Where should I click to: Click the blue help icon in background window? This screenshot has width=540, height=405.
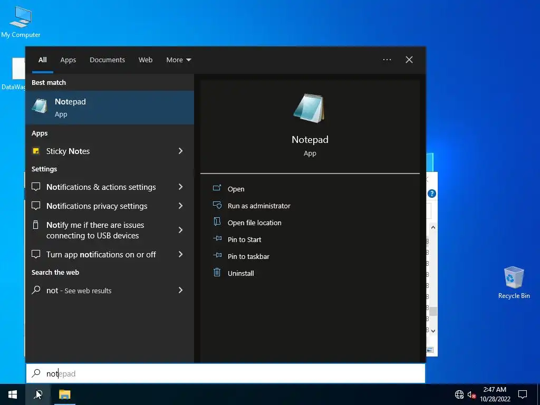pos(431,194)
